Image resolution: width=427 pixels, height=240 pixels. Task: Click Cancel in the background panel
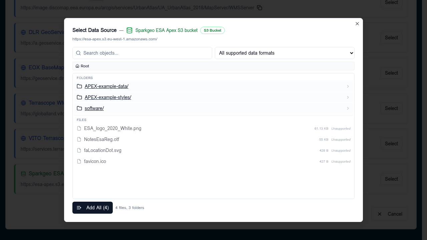390,214
